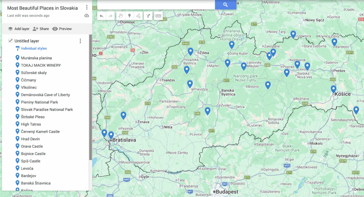Click the map pin near Szczawnica

pyautogui.click(x=293, y=34)
